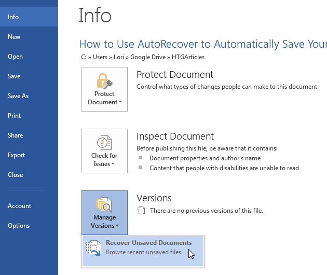Switch to the Info tab

click(x=13, y=17)
